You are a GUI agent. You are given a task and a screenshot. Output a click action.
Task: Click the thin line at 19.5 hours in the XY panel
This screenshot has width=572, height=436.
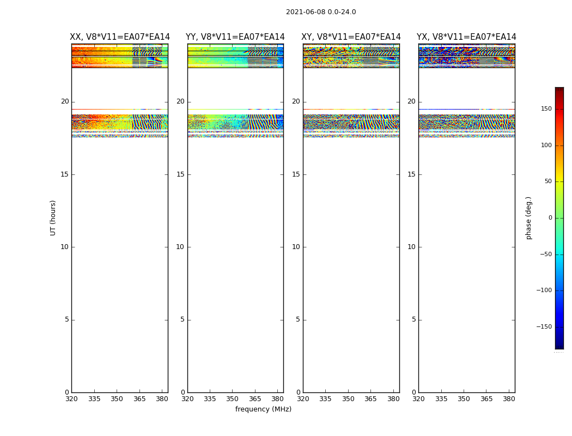(x=351, y=109)
